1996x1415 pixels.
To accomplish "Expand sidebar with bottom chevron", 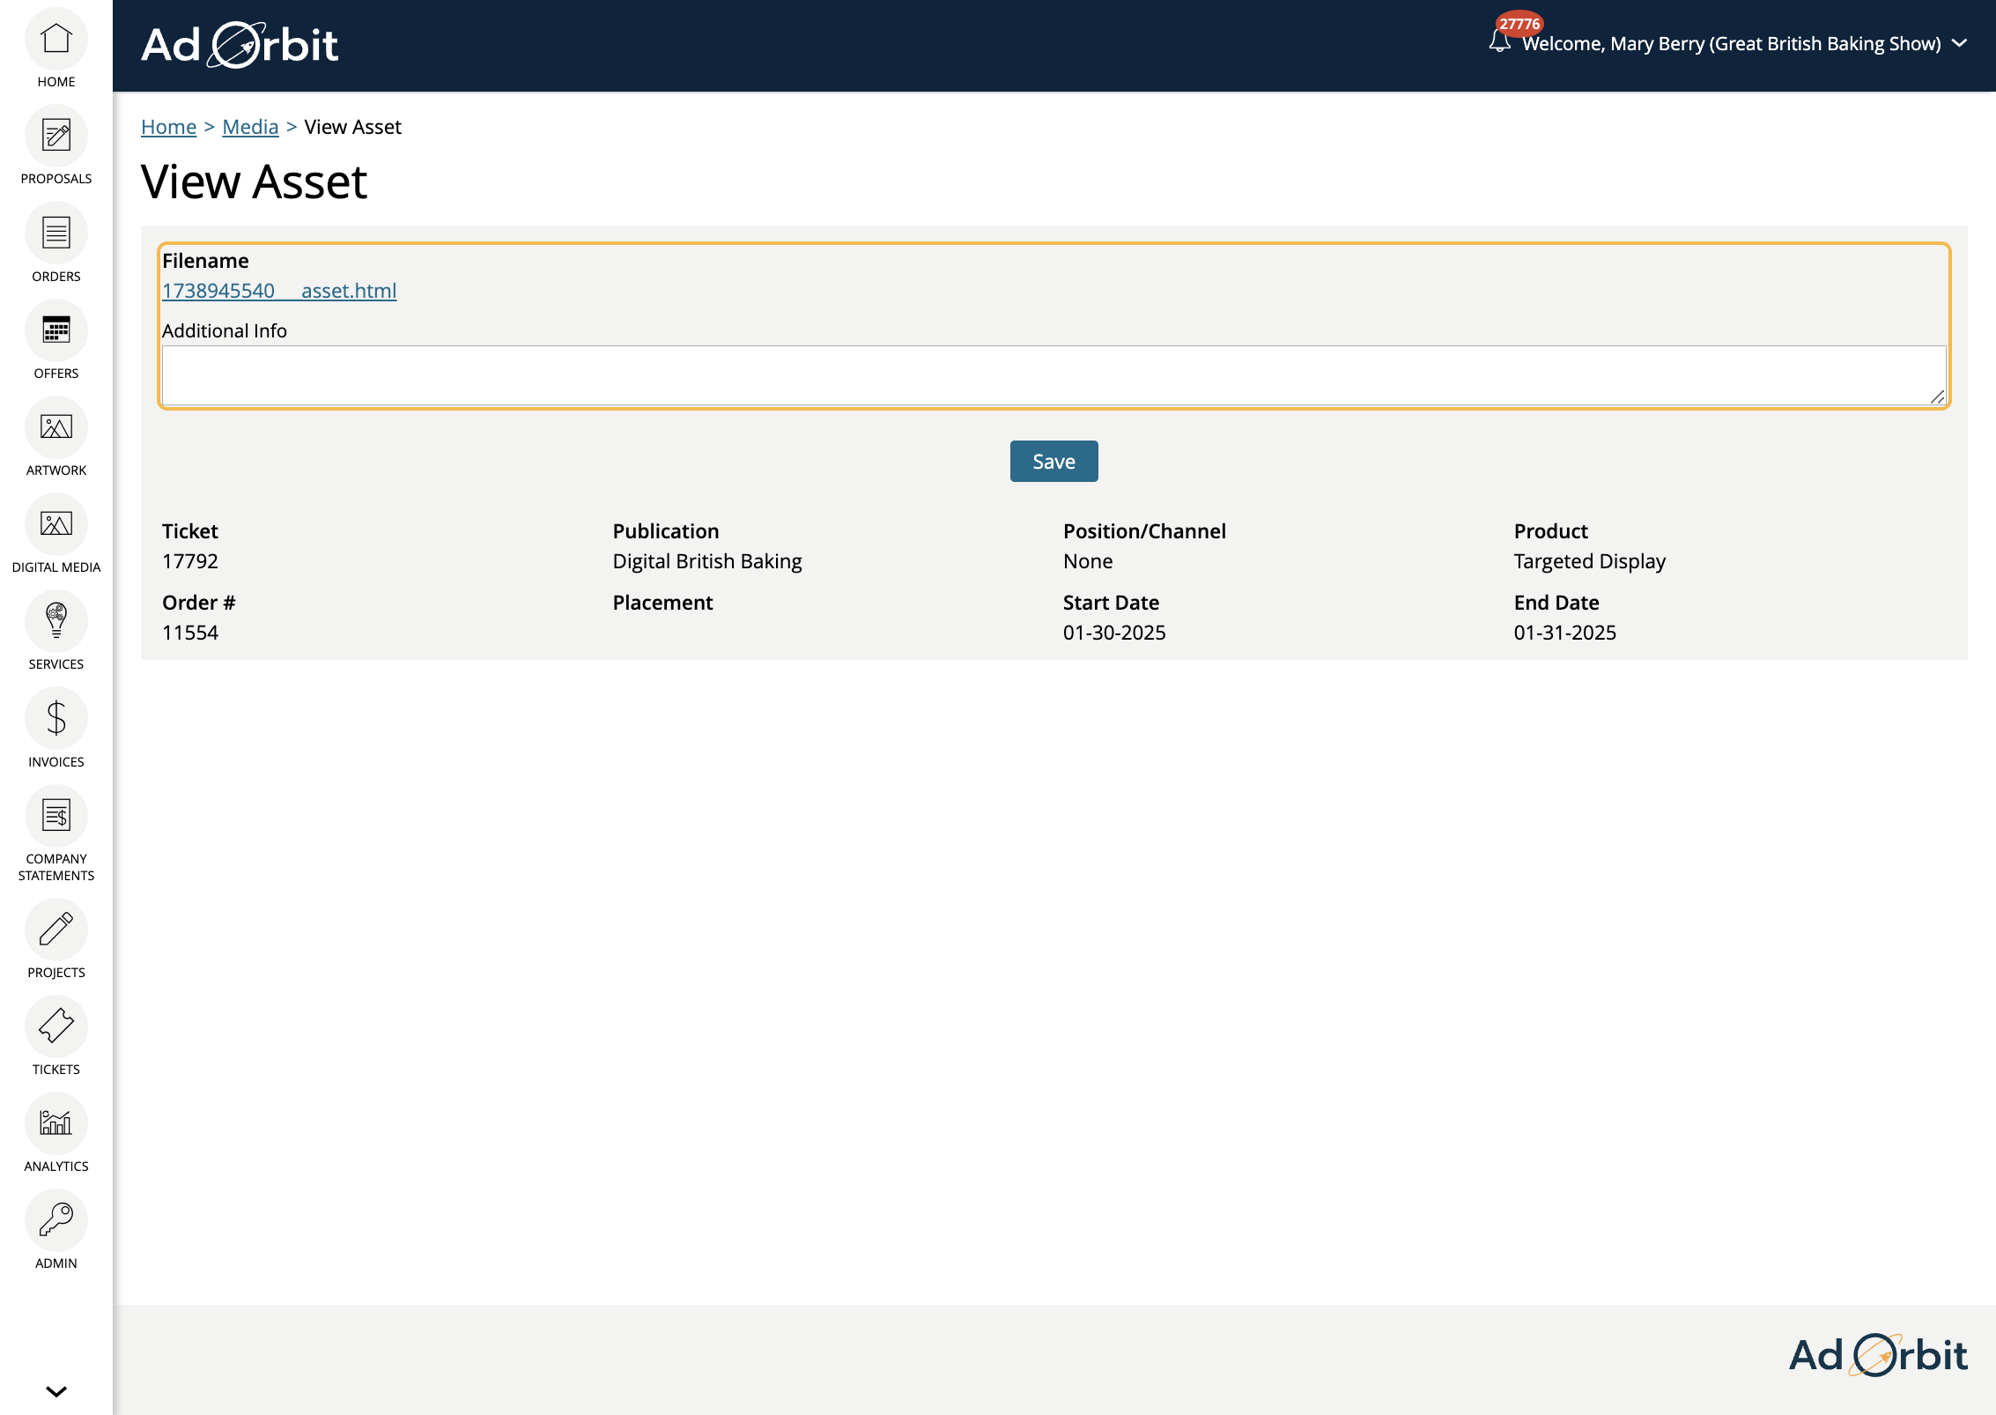I will (x=56, y=1391).
